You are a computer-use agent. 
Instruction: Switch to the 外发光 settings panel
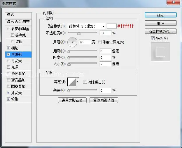pos(17,93)
